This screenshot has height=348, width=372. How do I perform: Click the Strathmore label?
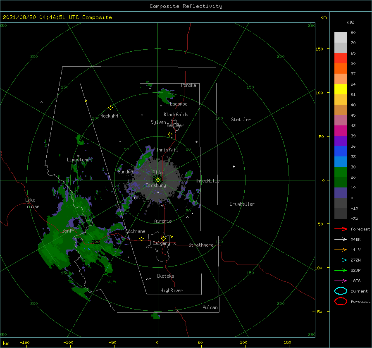tap(201, 245)
